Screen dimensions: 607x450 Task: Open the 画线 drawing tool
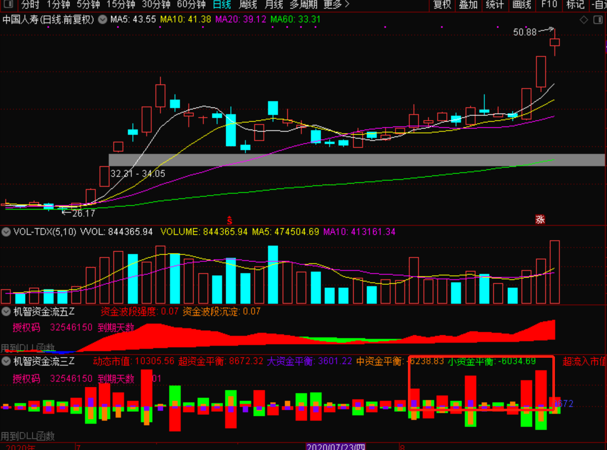point(521,5)
